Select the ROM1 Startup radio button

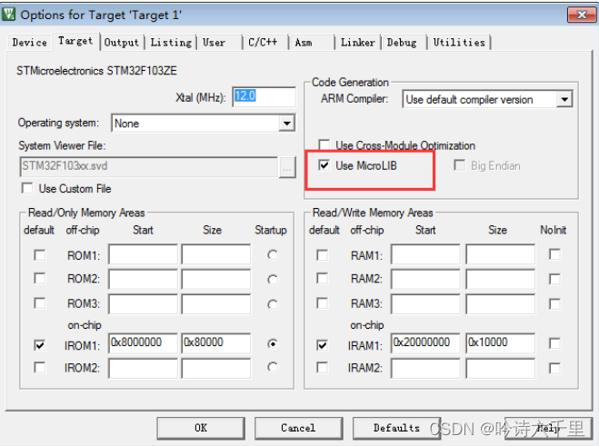point(273,254)
